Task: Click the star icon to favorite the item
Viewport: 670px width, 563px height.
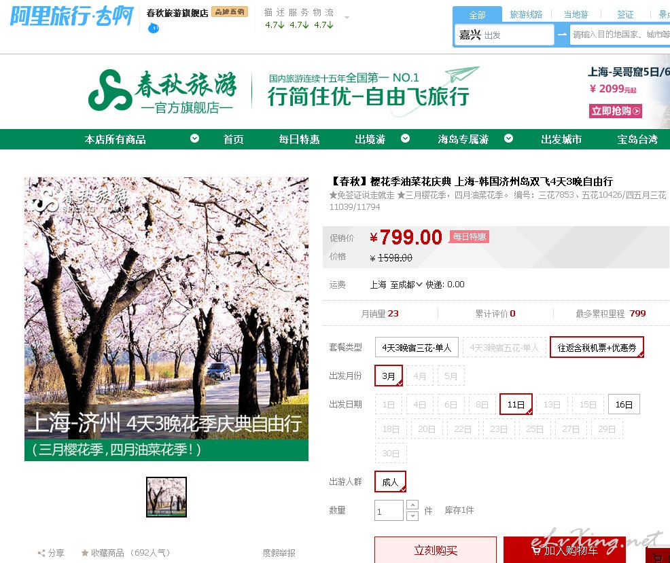Action: 85,553
